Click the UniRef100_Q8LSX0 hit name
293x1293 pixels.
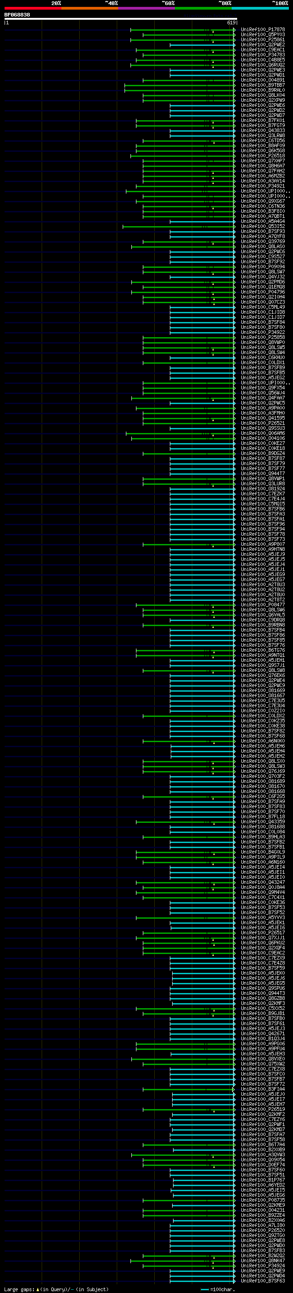point(263,761)
